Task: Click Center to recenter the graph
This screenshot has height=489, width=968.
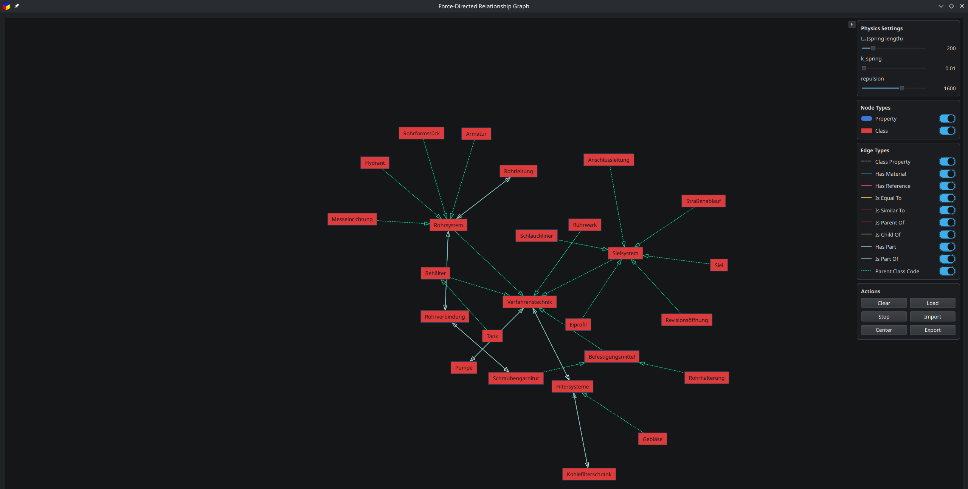Action: (884, 330)
